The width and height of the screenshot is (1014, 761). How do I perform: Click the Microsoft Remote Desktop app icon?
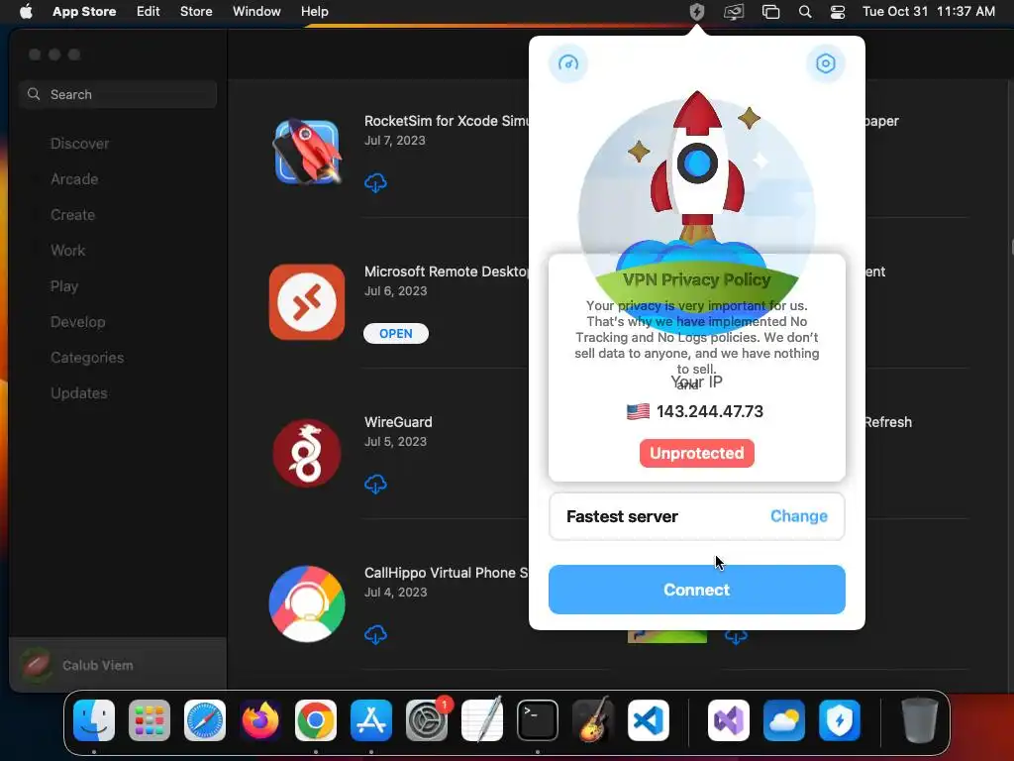(307, 302)
